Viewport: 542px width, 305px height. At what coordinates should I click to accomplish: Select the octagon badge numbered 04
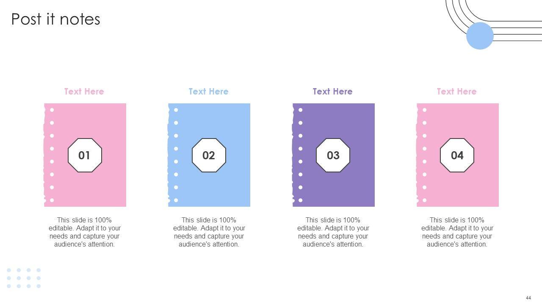click(457, 155)
